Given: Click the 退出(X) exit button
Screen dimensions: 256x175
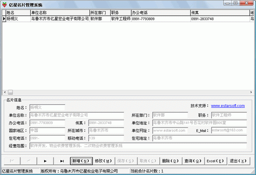Looking at the screenshot, I should (x=238, y=161).
